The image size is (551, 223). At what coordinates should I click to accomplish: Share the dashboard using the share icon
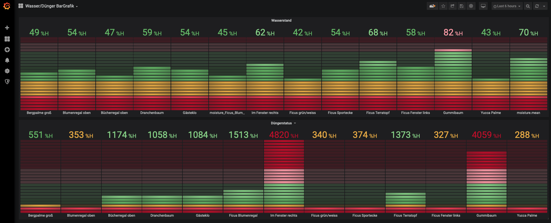click(452, 6)
